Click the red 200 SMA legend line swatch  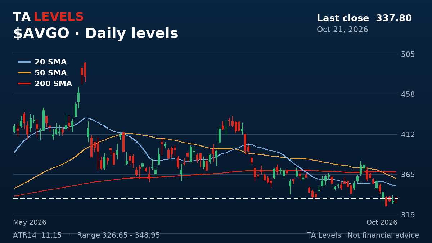pos(24,84)
